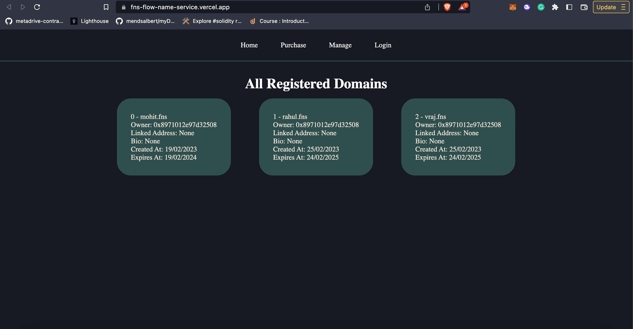Open the Lighthouse bookmark
The image size is (633, 329).
click(x=90, y=21)
